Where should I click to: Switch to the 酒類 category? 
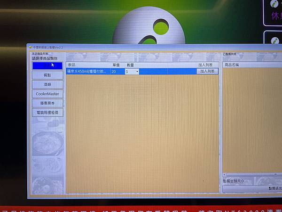(x=47, y=84)
